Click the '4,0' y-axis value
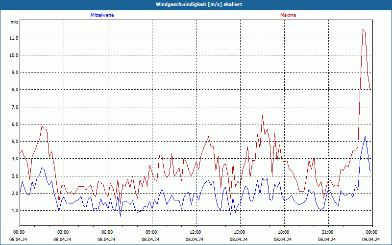Screen dimensions: 392x245 point(15,158)
